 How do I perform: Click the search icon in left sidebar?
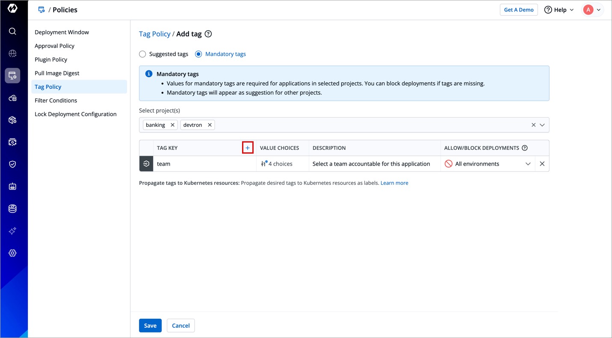pyautogui.click(x=12, y=31)
